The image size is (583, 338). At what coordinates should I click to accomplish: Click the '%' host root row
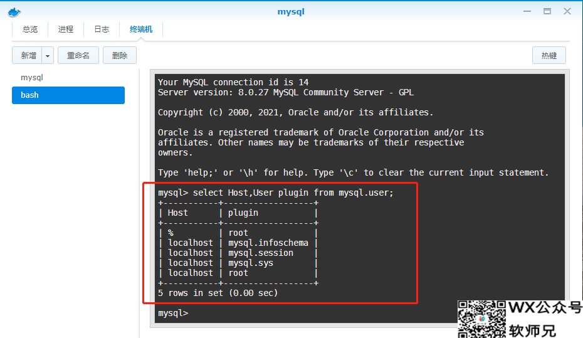tap(238, 233)
